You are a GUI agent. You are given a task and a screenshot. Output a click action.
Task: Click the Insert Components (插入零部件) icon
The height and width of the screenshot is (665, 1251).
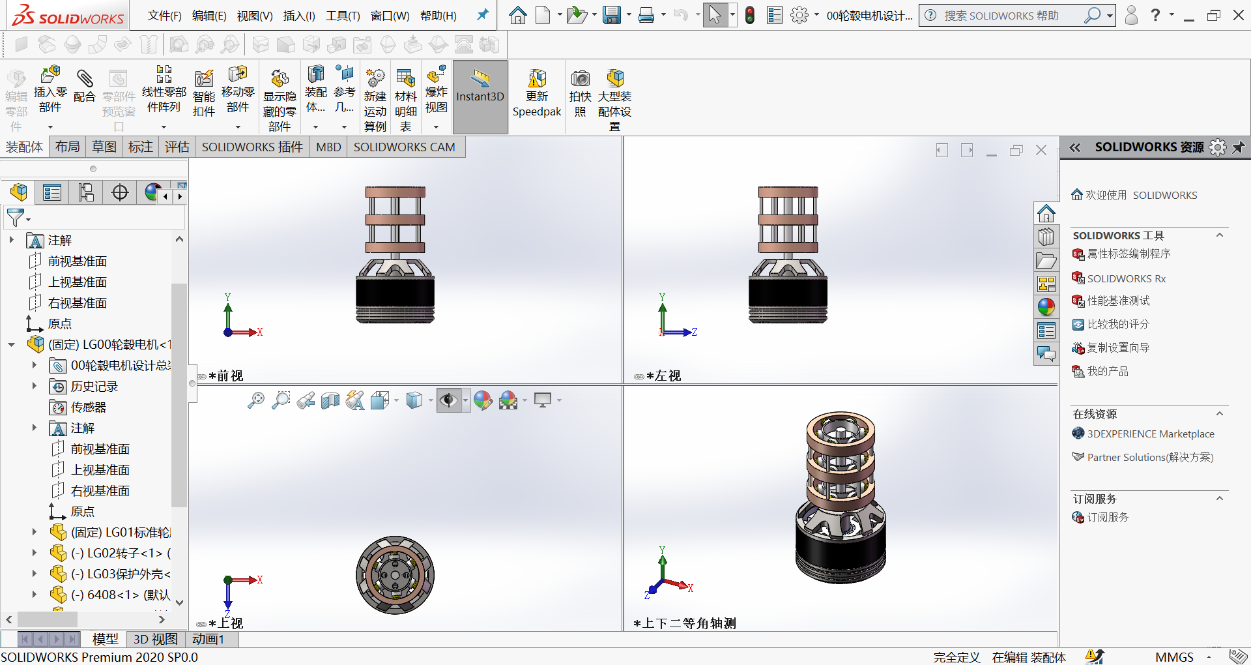(x=50, y=90)
